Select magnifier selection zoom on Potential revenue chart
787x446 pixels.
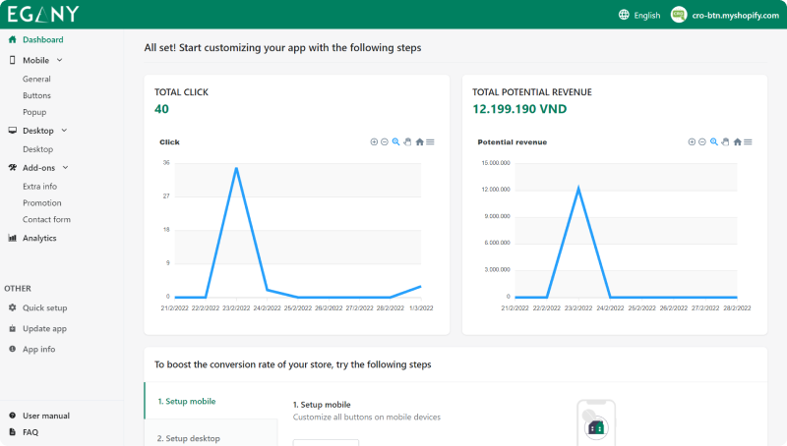coord(714,142)
